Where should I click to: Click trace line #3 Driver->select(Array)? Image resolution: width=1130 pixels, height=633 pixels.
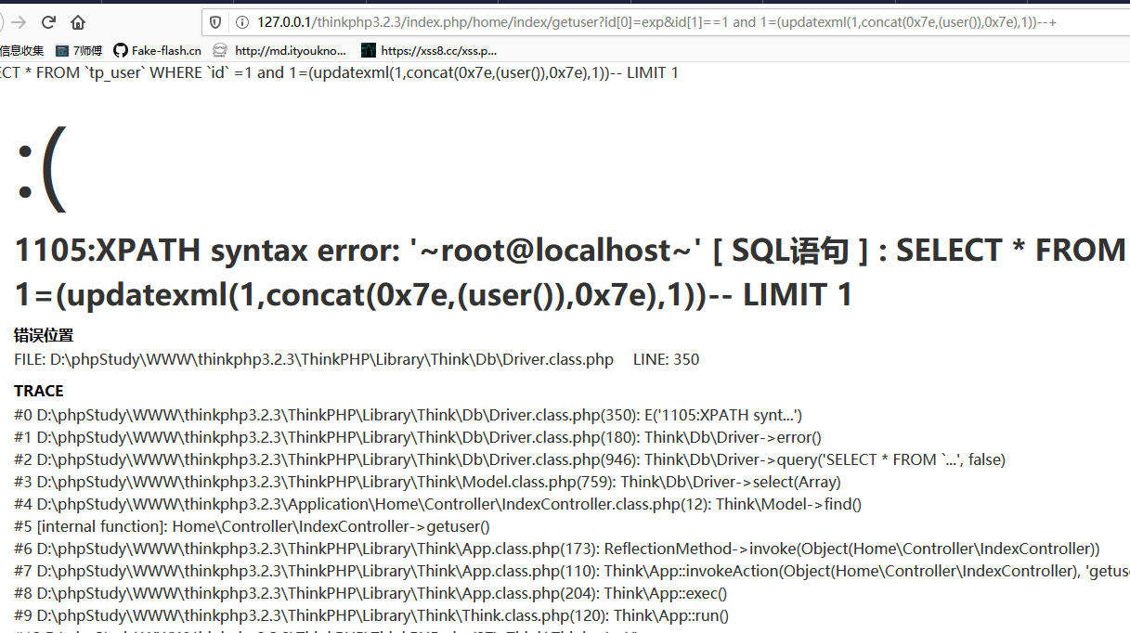427,482
